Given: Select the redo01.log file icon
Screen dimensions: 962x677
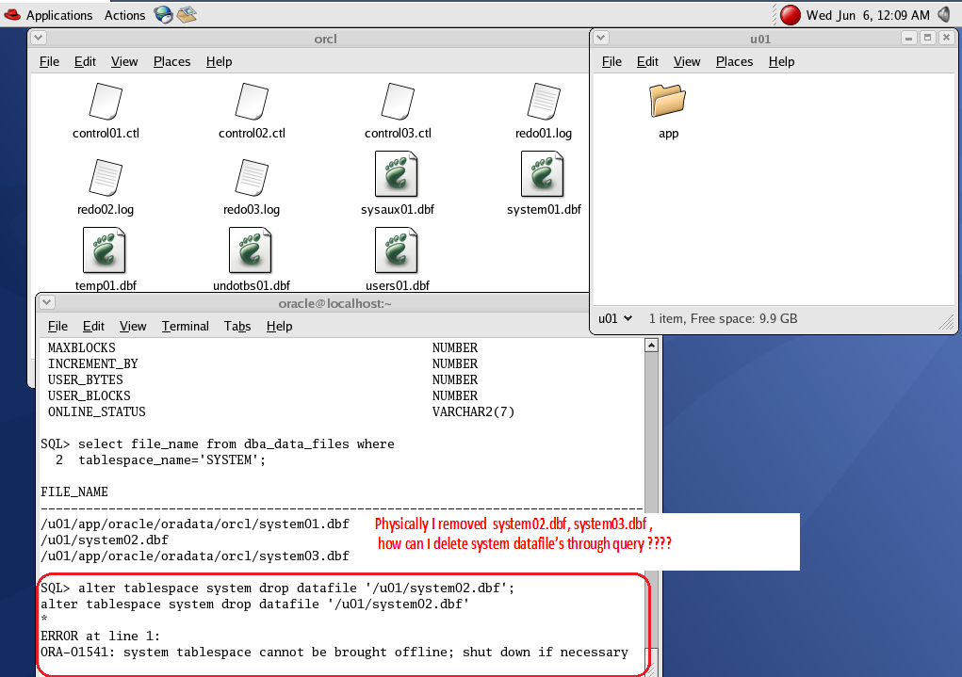Looking at the screenshot, I should 543,102.
